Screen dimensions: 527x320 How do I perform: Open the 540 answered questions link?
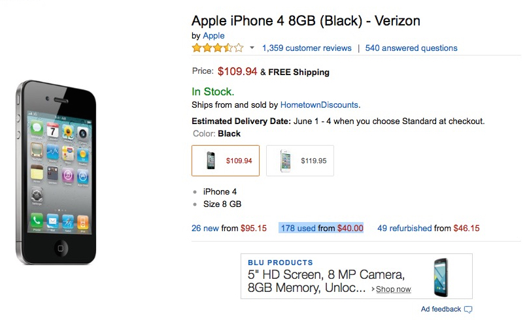tap(411, 48)
